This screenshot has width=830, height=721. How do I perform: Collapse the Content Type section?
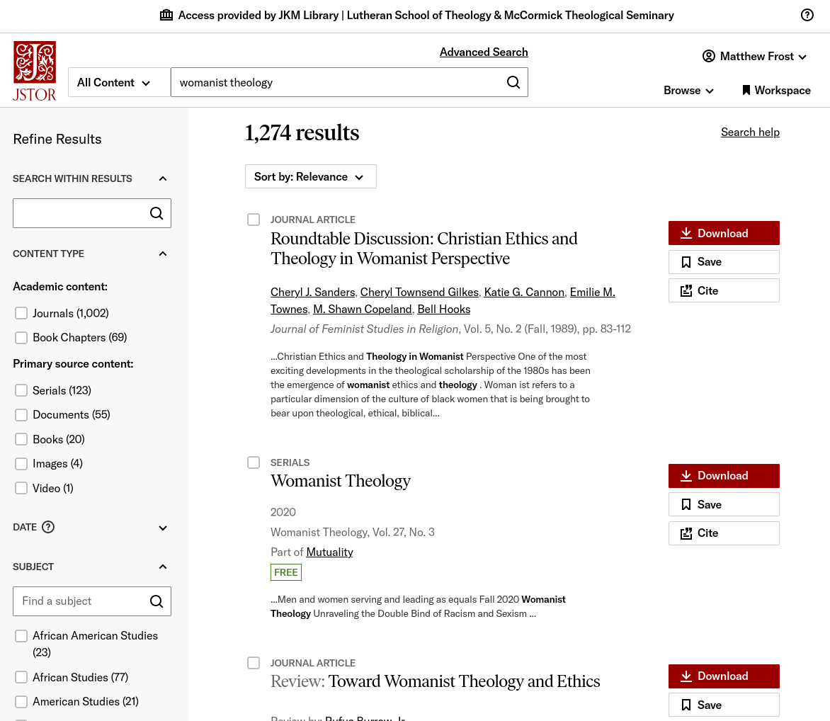click(x=162, y=253)
